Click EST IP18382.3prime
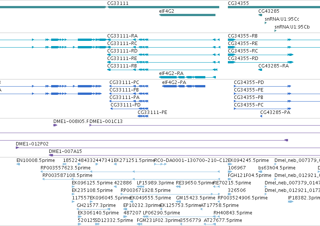The width and height of the screenshot is (320, 226). [x=291, y=202]
